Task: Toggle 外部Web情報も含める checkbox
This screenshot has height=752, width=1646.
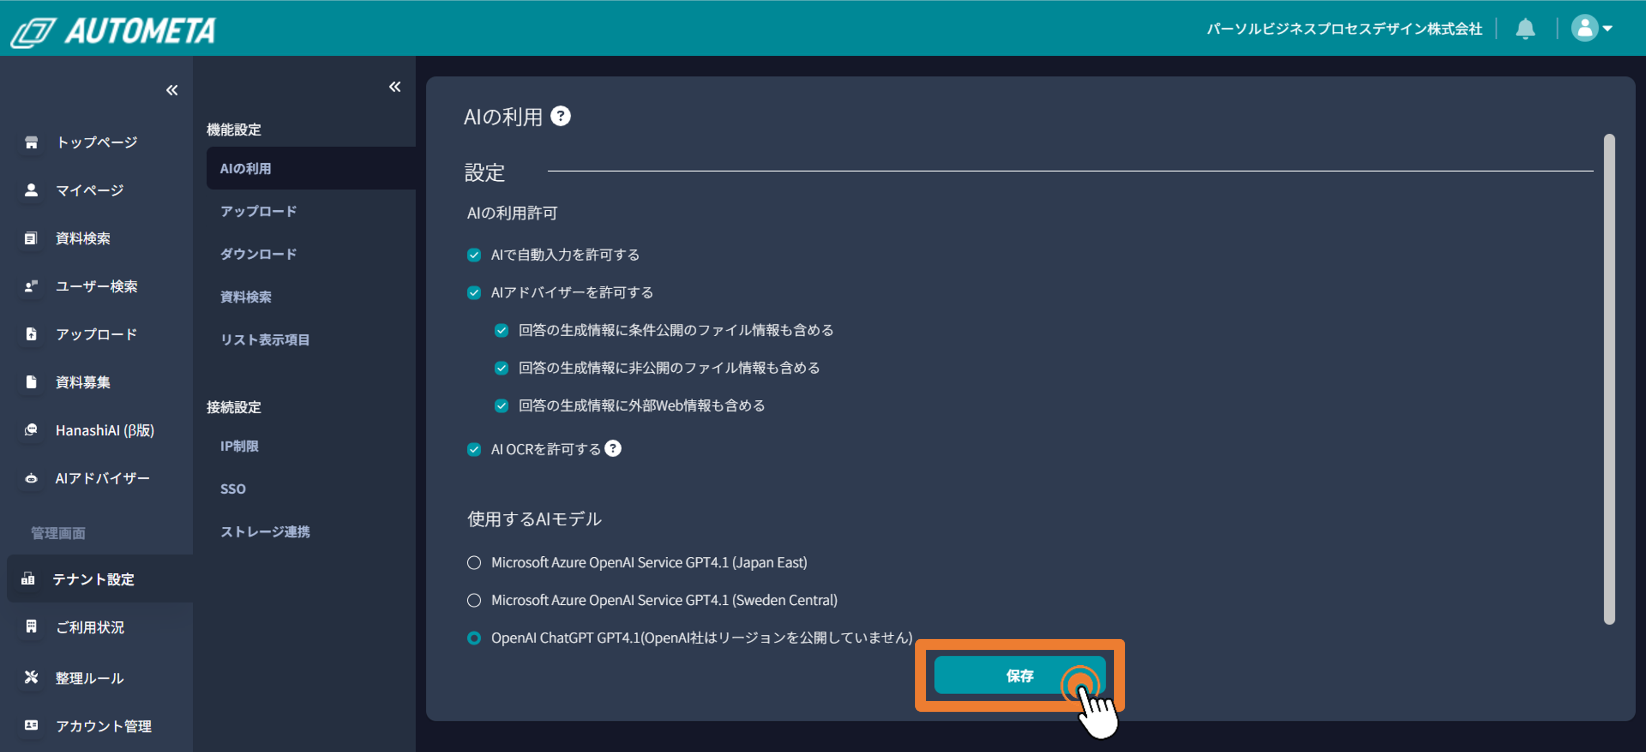Action: tap(502, 406)
